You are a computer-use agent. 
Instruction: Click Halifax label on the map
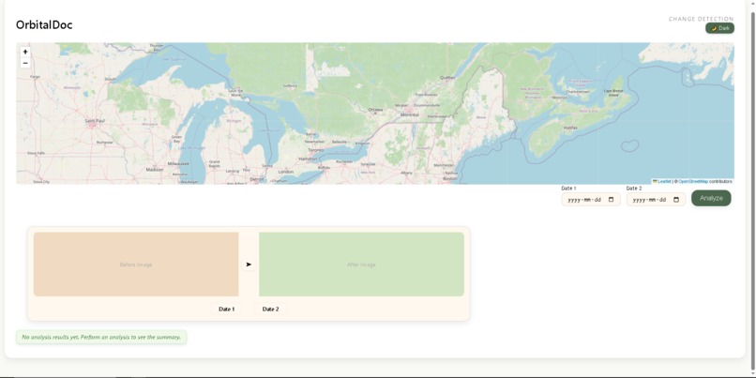570,128
